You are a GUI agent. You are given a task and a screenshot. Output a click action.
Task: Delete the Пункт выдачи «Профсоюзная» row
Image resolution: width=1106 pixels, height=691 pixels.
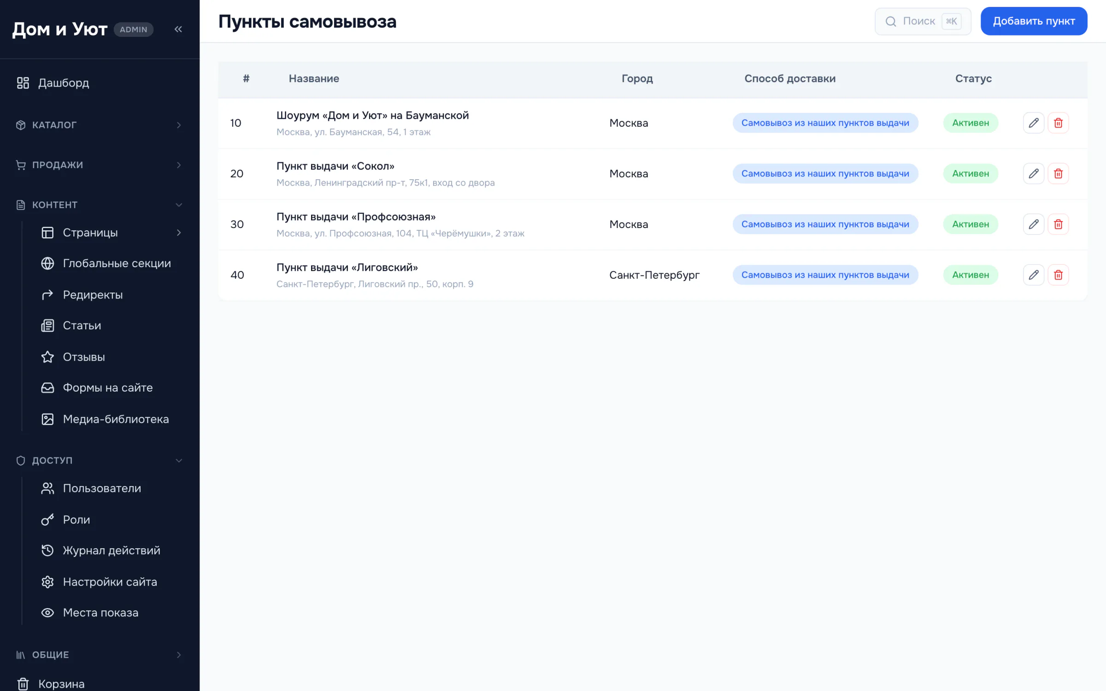point(1058,224)
